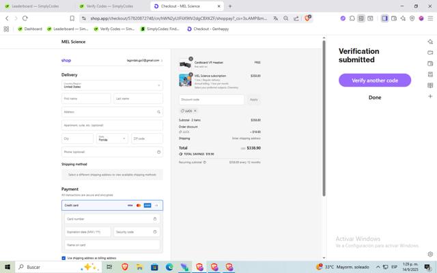This screenshot has height=273, width=437.
Task: Open Microsoft Edge from the taskbar
Action: [x=169, y=267]
